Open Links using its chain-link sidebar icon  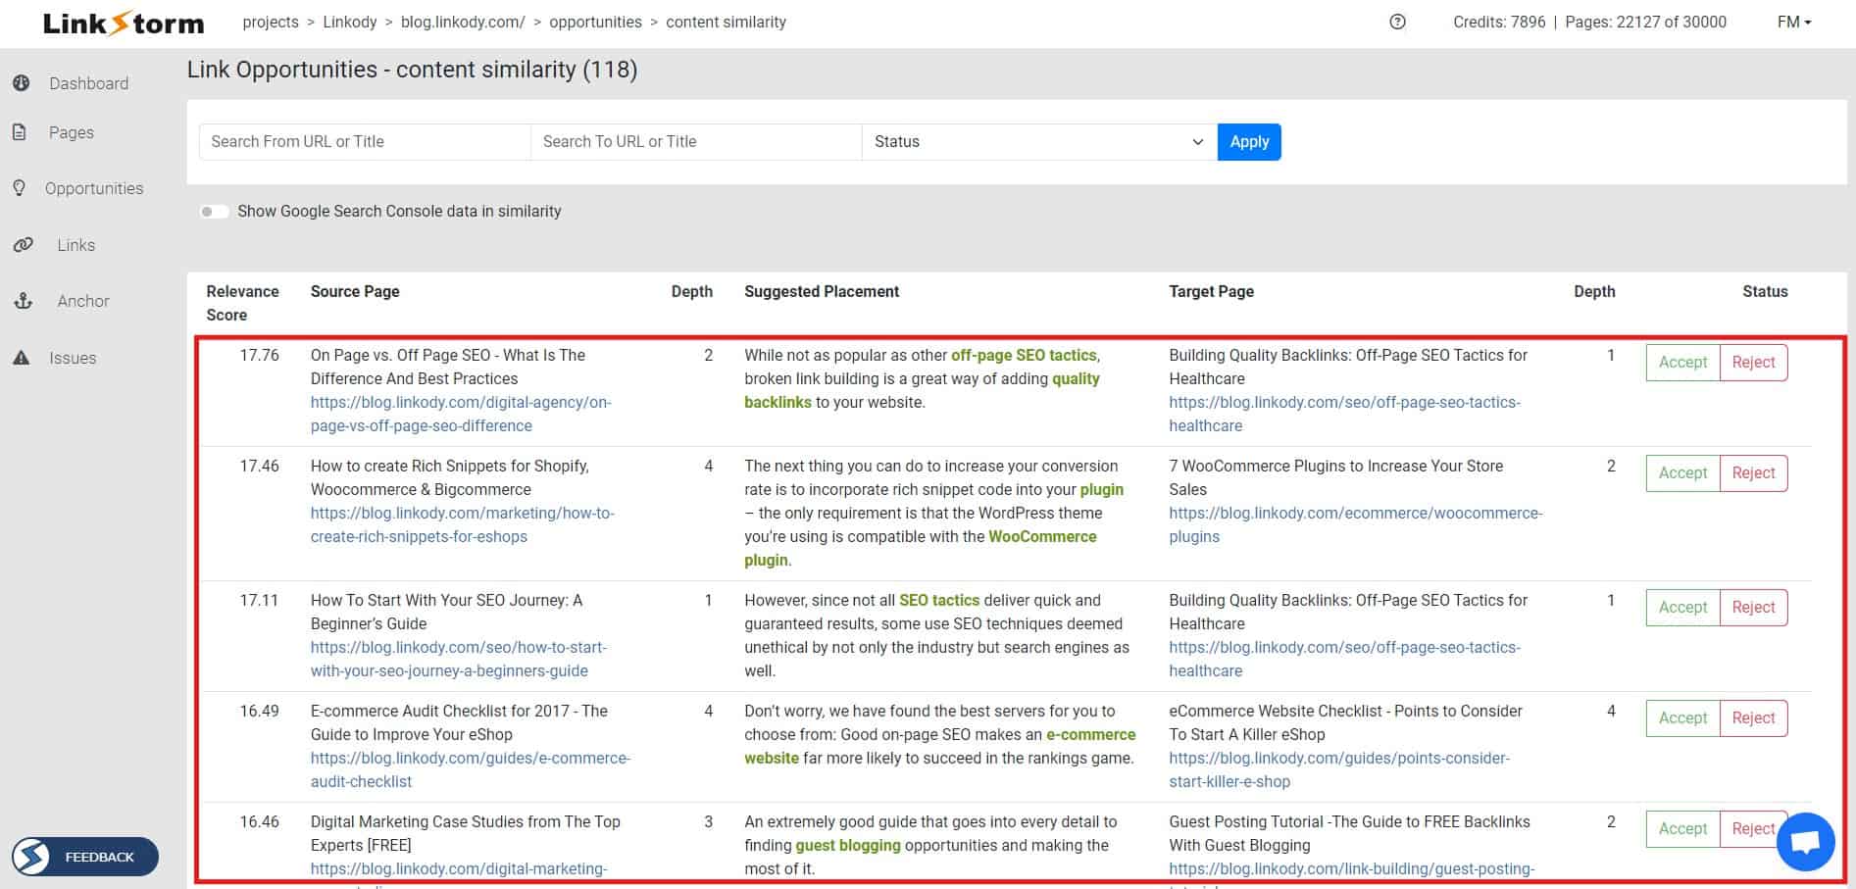[22, 245]
